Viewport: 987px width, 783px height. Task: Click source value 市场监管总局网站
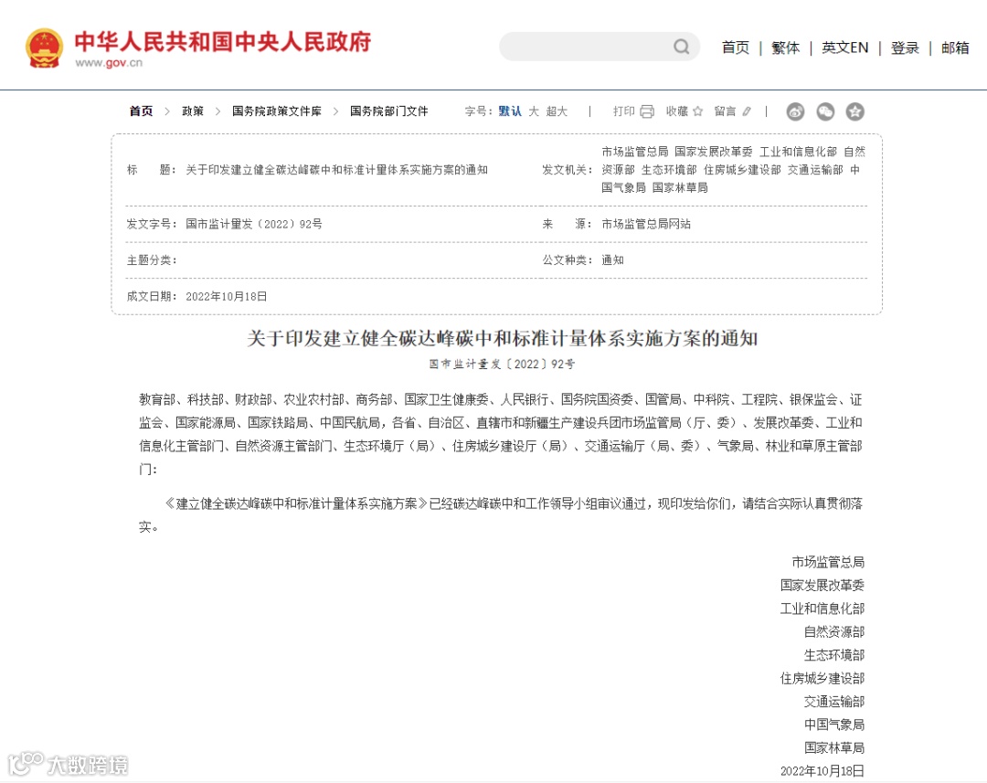646,224
